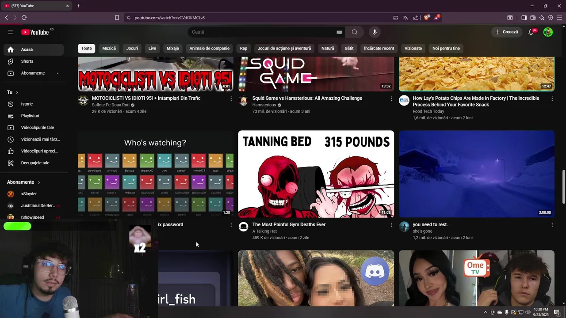
Task: Toggle the browser sidebar panel
Action: 524,18
